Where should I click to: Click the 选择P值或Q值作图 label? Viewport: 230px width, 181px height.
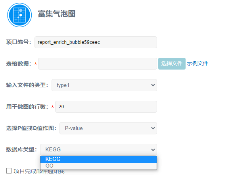tap(31, 128)
